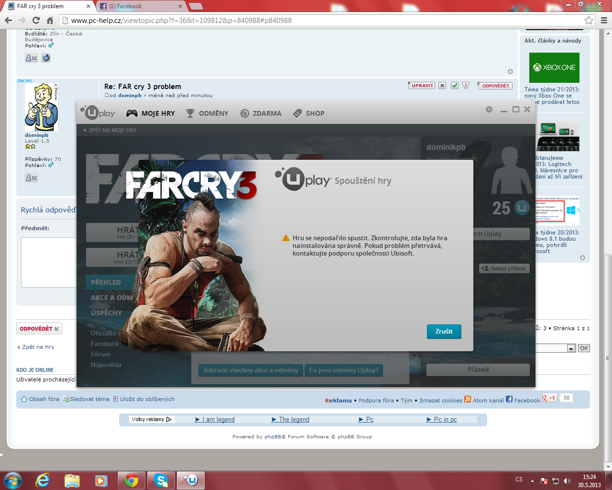This screenshot has height=490, width=612.
Task: Click UPRAVIT to edit the post
Action: tap(421, 86)
